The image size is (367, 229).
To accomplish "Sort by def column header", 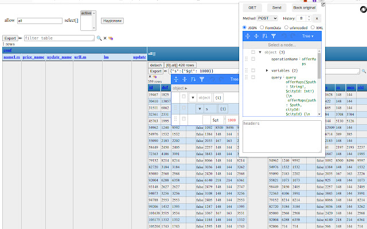I will (x=165, y=88).
